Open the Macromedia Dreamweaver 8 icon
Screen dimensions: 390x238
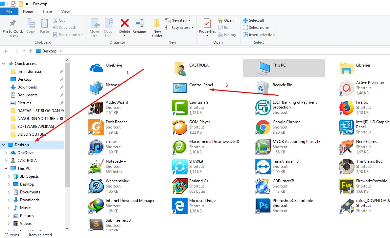pos(180,147)
